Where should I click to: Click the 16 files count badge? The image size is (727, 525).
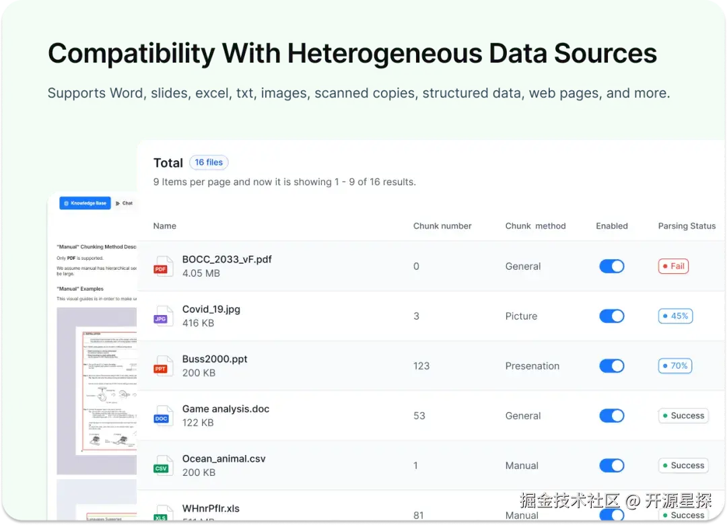tap(209, 162)
